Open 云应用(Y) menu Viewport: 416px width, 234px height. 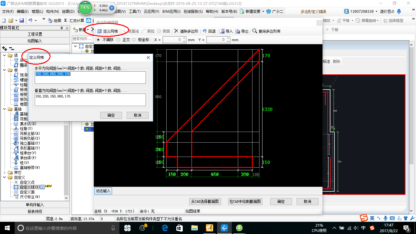point(151,12)
